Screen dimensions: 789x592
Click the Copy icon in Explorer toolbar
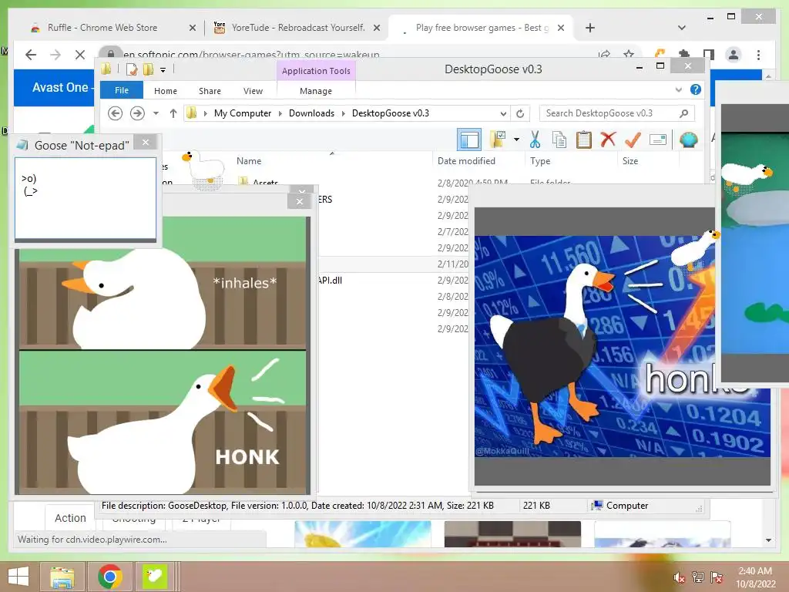559,140
